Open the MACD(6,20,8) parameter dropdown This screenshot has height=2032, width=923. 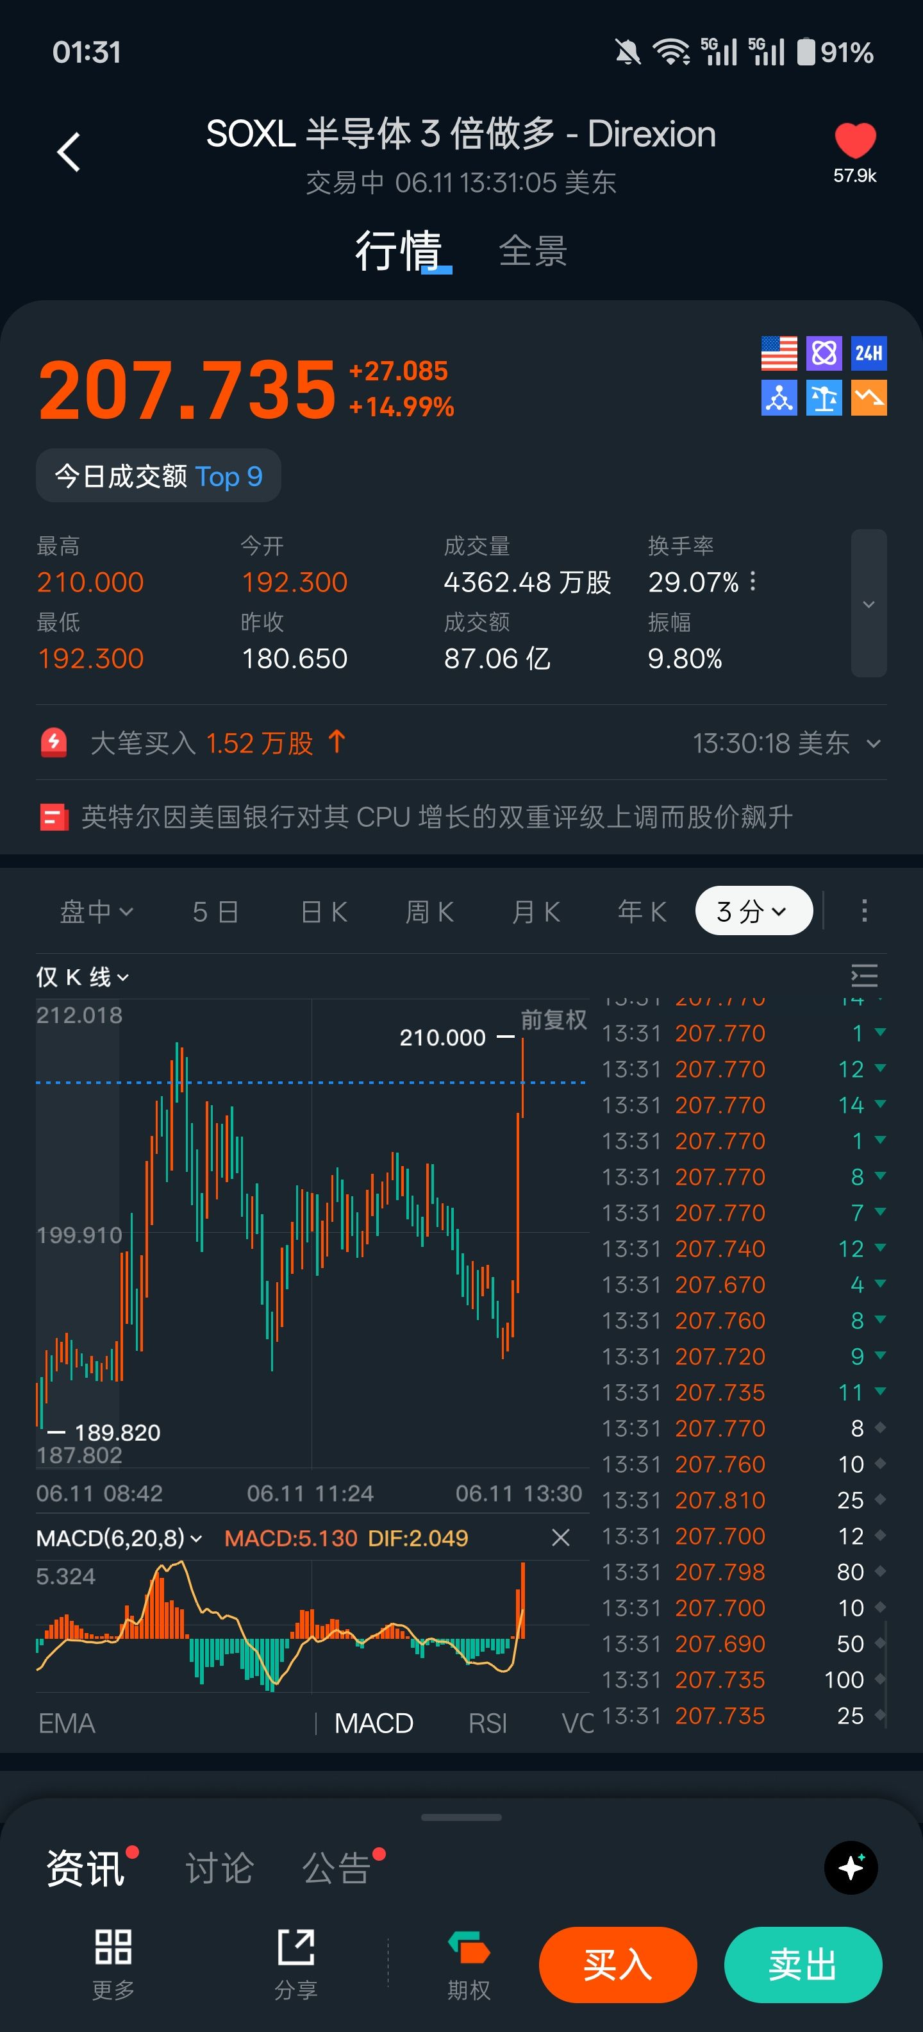coord(119,1537)
